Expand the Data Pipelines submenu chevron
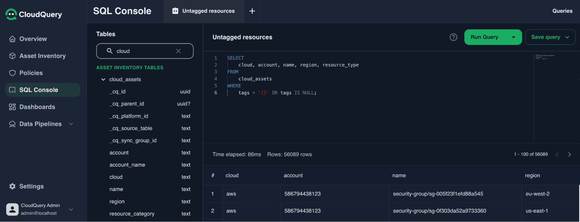The height and width of the screenshot is (222, 580). click(x=71, y=124)
